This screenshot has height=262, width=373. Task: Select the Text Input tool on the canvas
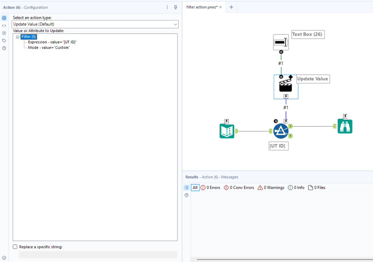227,131
